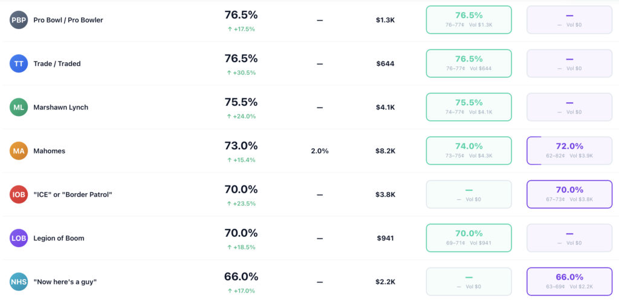The width and height of the screenshot is (619, 302).
Task: Click the blue TT avatar icon
Action: 19,63
